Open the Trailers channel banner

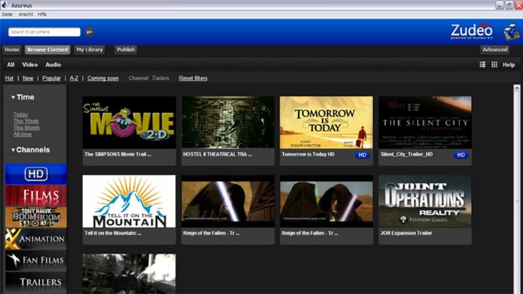pos(36,282)
